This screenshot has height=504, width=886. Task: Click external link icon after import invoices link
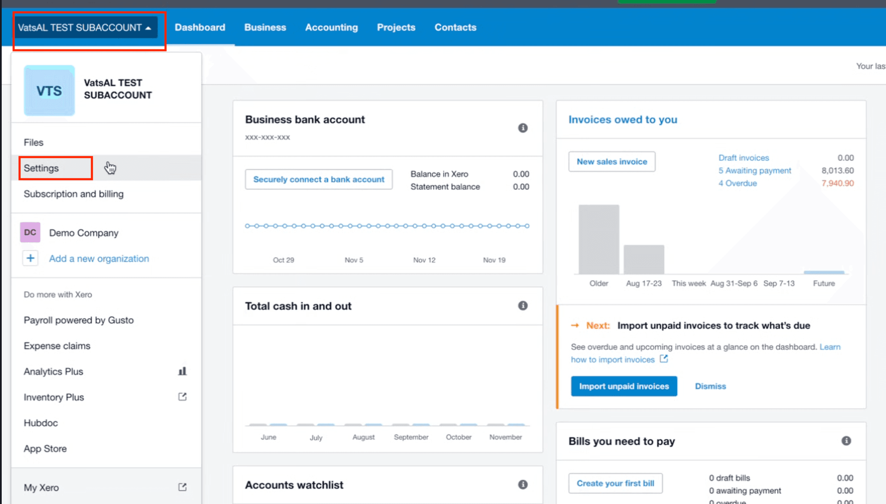click(664, 359)
